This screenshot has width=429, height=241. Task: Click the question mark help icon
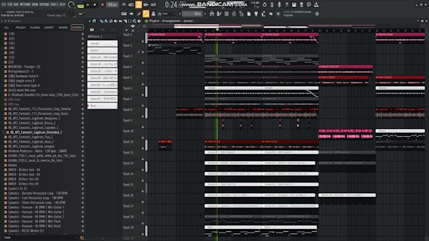pos(286,4)
